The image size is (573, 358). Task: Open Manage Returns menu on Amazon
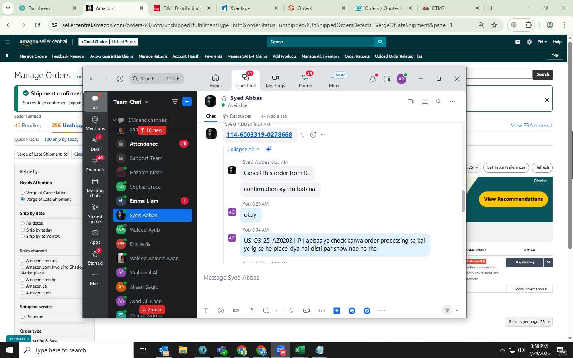tap(153, 56)
